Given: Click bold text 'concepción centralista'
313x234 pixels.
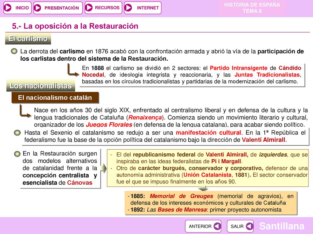Looking at the screenshot, I should (56, 175).
